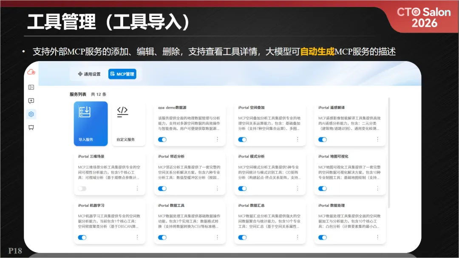Select the gpa demo数据源 card title
Screen dimensions: 459x258
click(172, 107)
